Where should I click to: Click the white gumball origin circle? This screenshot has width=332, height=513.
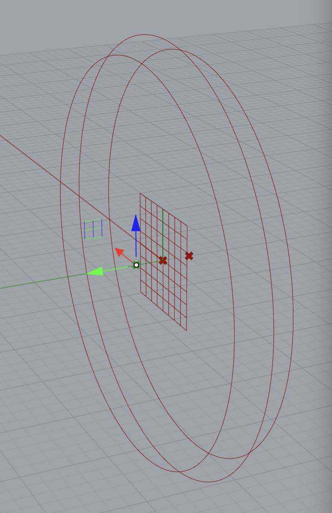[136, 265]
